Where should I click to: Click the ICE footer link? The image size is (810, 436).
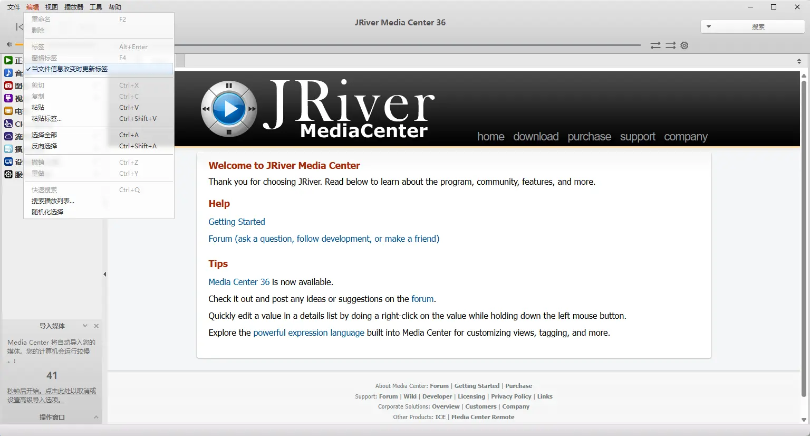click(440, 417)
